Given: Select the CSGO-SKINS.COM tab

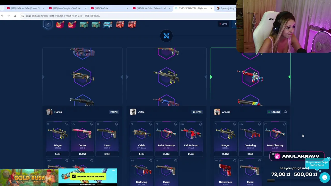Looking at the screenshot, I should point(193,8).
